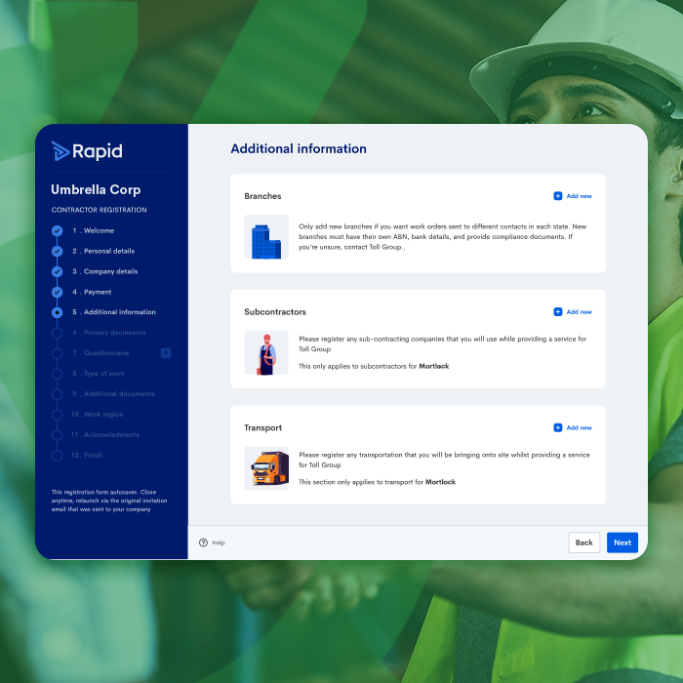The image size is (683, 683).
Task: Select the active step 5 circle indicator
Action: click(58, 312)
